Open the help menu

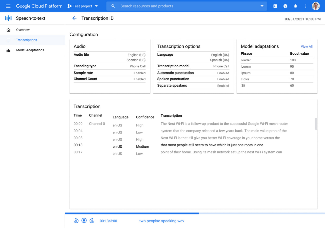[x=285, y=6]
